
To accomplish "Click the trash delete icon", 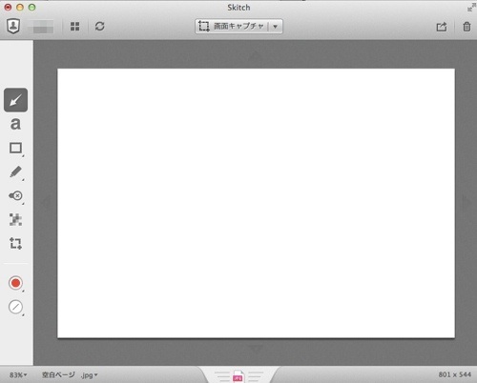I will (467, 27).
